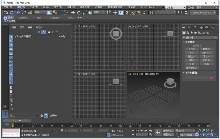
Task: Click the Rectangular Selection Region icon
Action: (x=61, y=13)
